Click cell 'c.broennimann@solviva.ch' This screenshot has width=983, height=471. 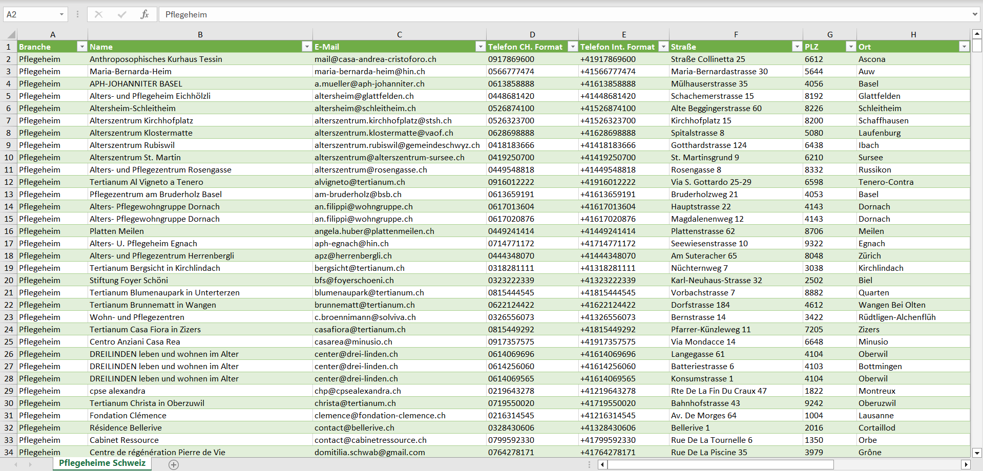click(400, 317)
